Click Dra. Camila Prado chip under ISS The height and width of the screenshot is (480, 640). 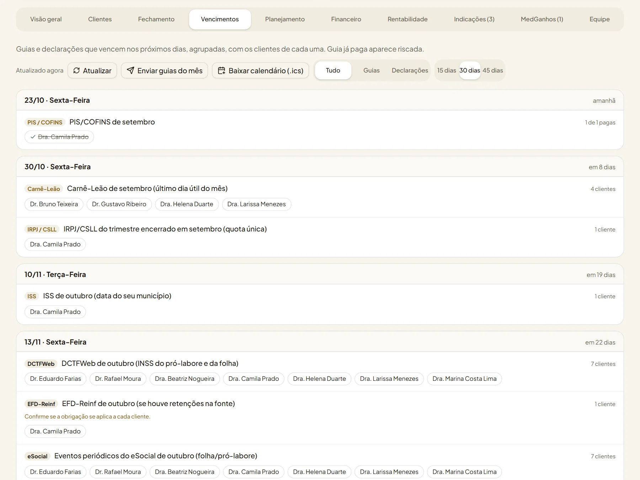55,312
